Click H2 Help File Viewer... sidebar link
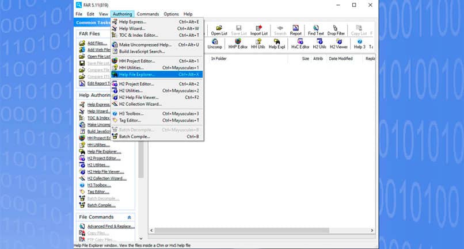464x249 pixels. click(106, 172)
